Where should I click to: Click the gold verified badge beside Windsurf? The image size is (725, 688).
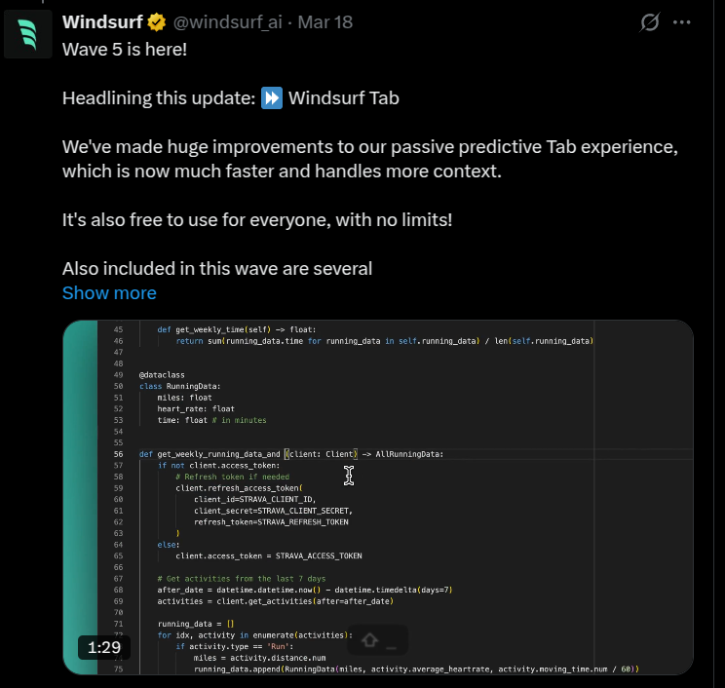[157, 22]
